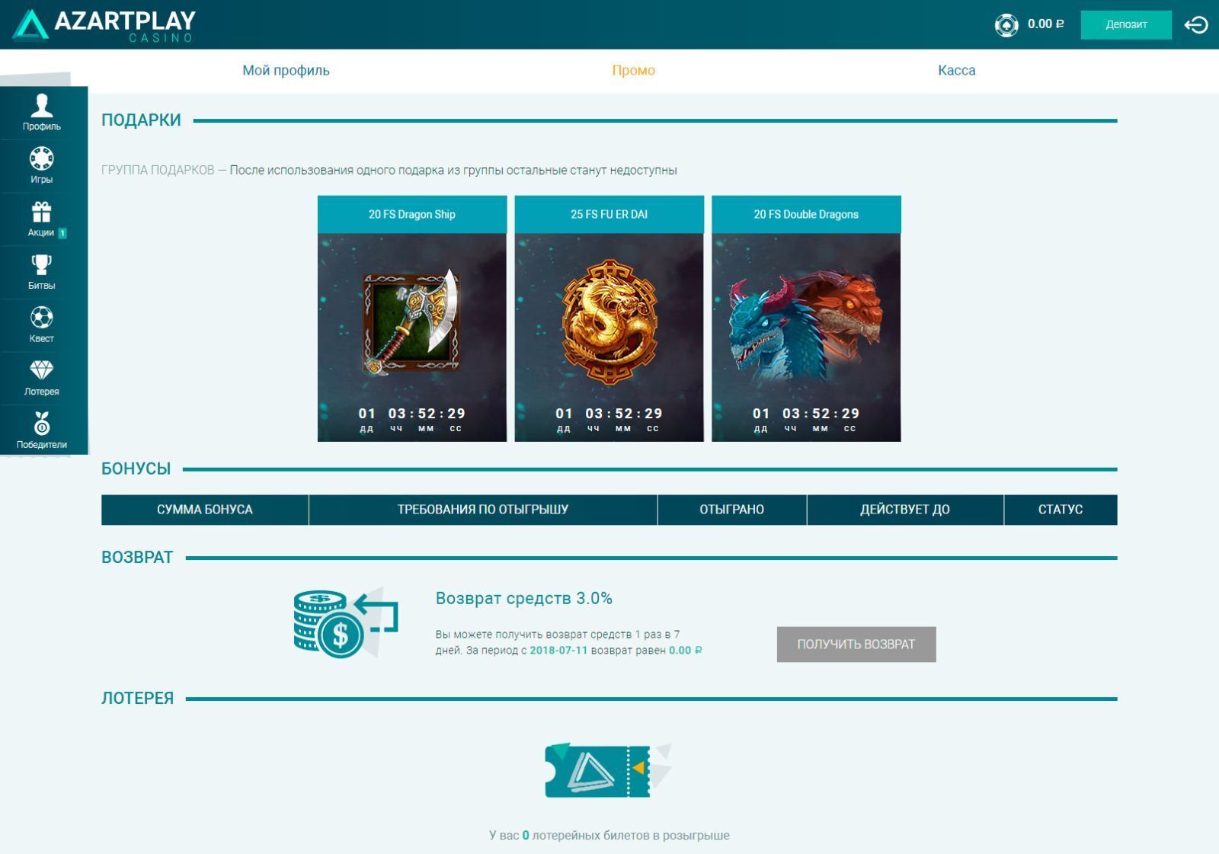This screenshot has width=1219, height=854.
Task: Click the AzartPlay Casino logo
Action: click(x=104, y=24)
